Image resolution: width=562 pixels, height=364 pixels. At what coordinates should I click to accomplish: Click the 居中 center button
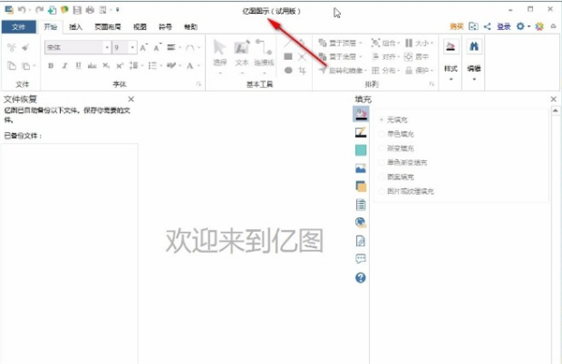(417, 56)
